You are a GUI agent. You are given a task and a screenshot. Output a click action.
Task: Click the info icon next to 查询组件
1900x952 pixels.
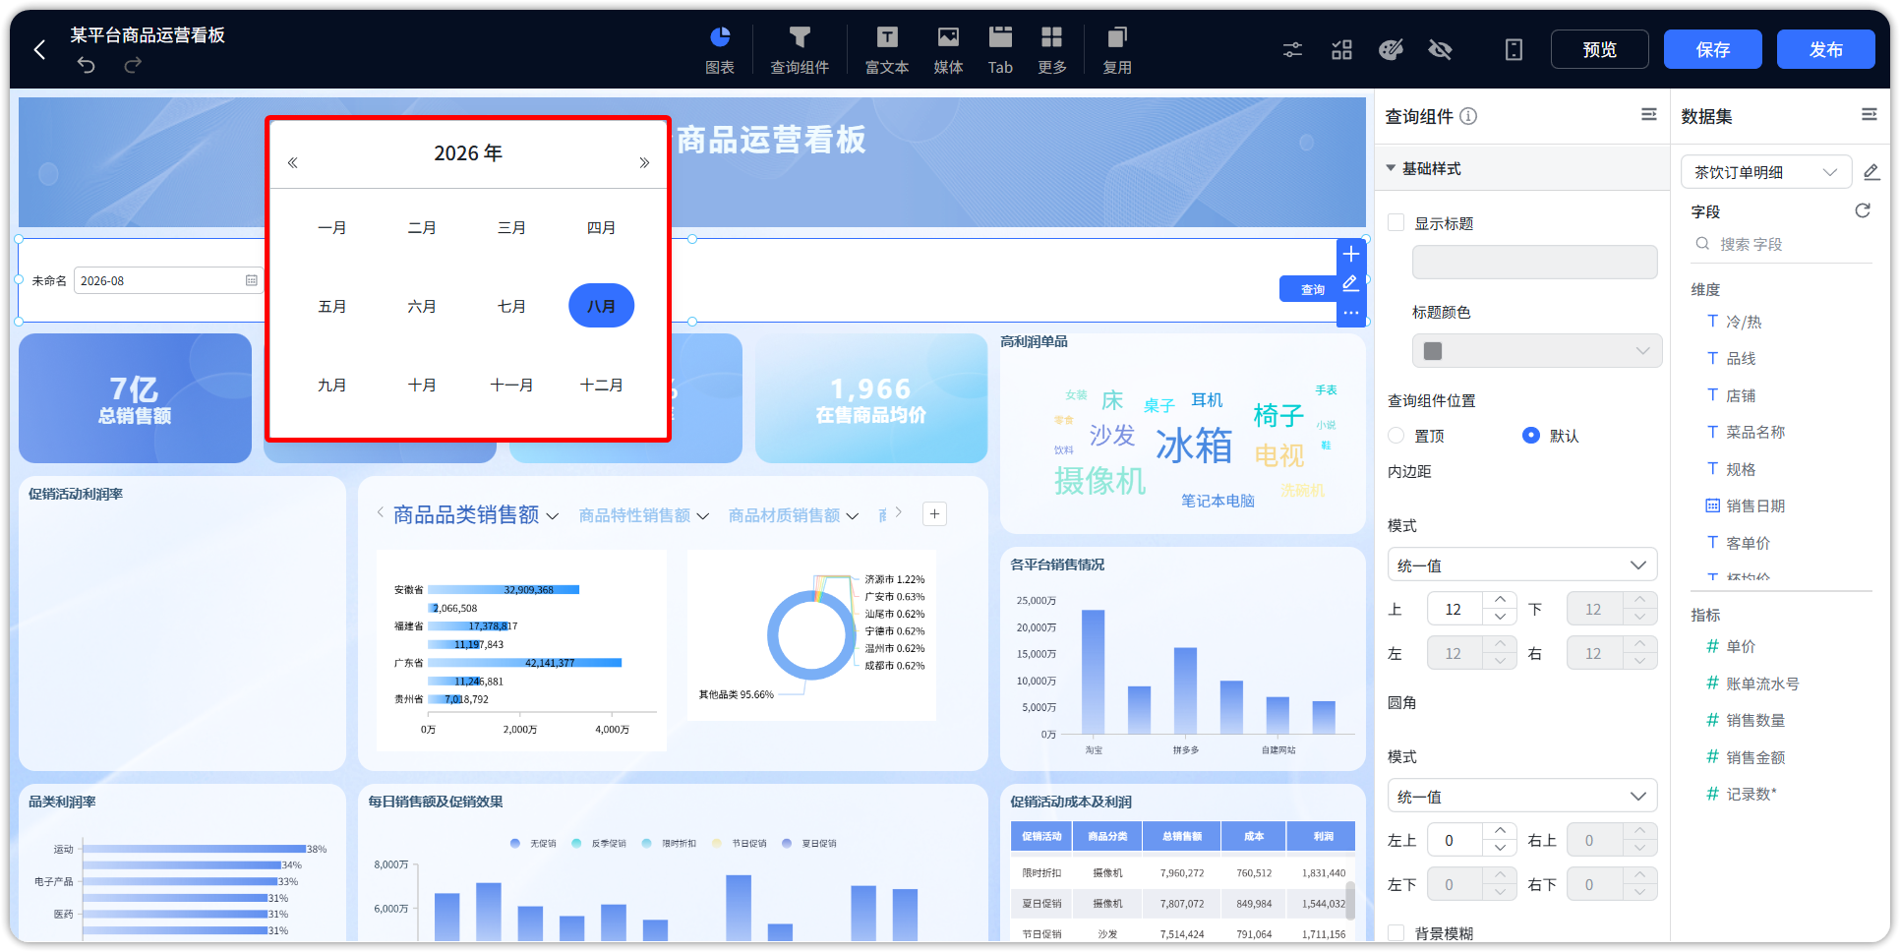1468,116
